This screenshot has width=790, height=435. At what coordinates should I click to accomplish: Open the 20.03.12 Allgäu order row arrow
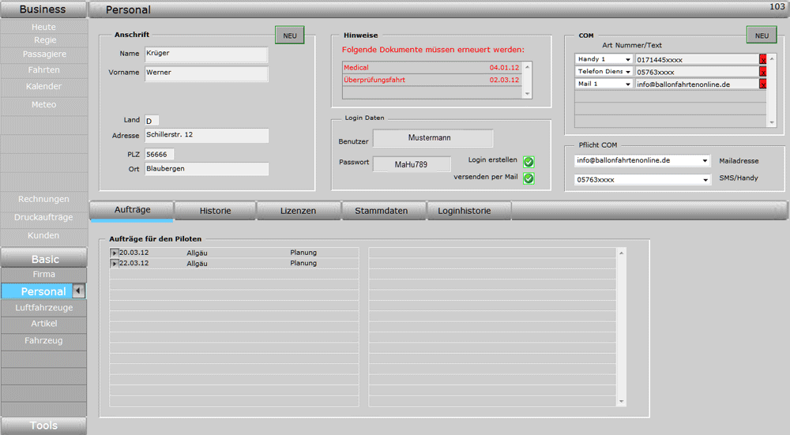click(114, 253)
